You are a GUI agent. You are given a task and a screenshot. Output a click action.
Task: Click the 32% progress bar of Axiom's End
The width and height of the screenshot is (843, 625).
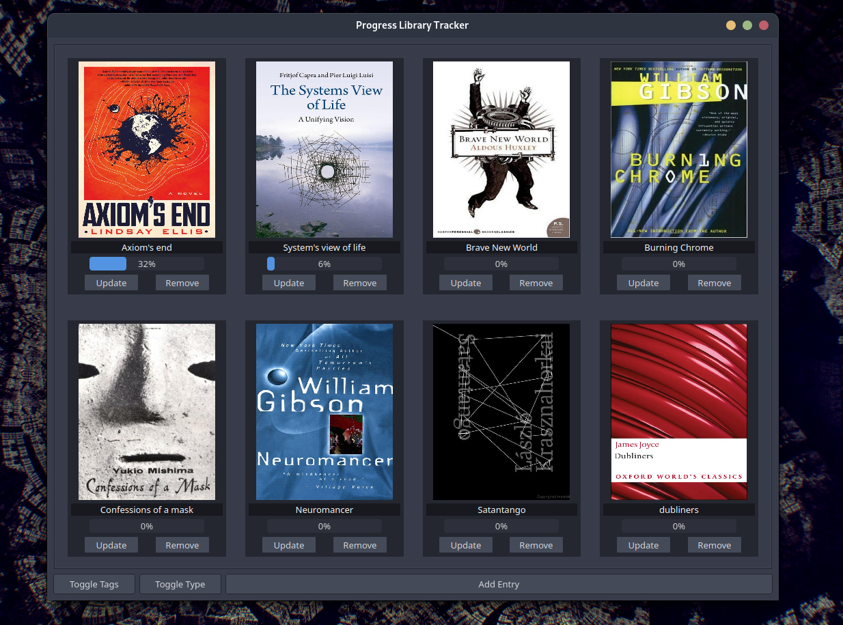pyautogui.click(x=146, y=263)
